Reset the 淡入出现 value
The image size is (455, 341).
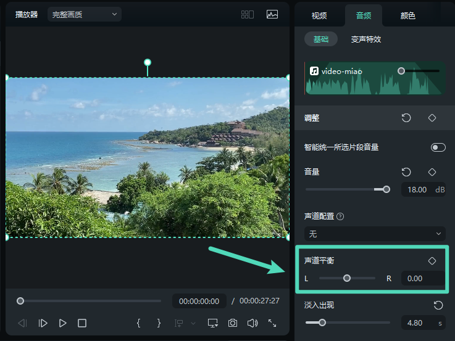(438, 305)
